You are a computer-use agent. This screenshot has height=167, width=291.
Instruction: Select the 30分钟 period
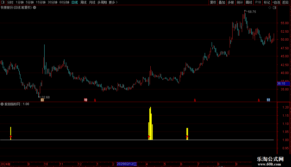pyautogui.click(x=53, y=2)
